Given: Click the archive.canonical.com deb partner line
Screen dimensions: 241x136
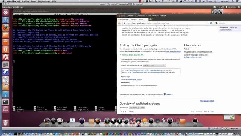Looking at the screenshot, I should [x=45, y=39].
